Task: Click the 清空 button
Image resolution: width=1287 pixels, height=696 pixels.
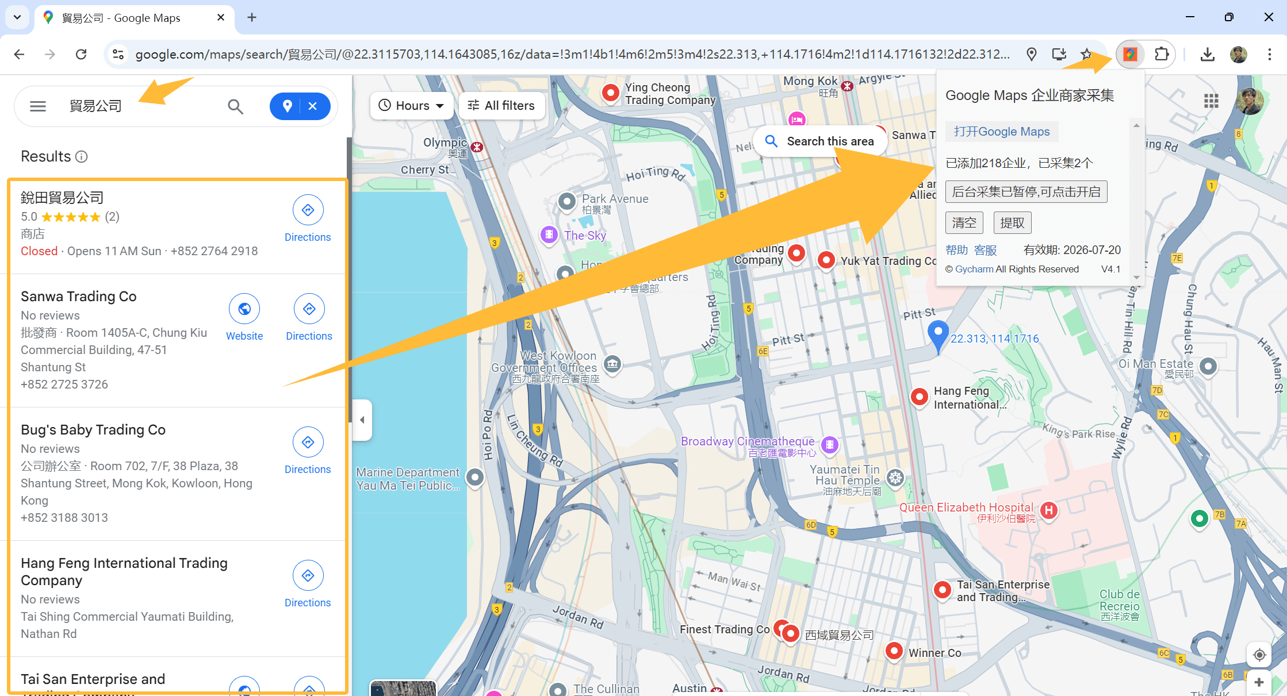Action: pos(964,223)
